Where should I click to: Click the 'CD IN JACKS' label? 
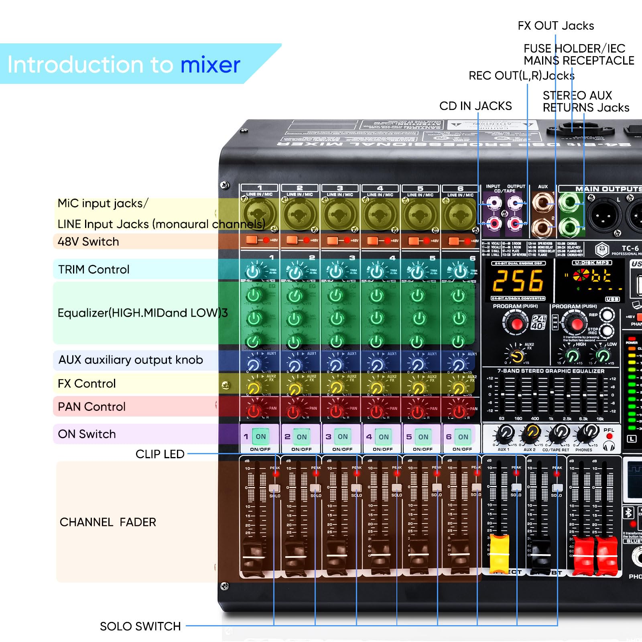475,106
